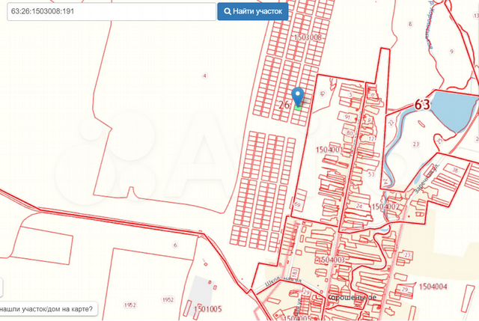Image resolution: width=479 pixels, height=321 pixels.
Task: Click the village name 'Хорошенькое'
Action: 352,297
